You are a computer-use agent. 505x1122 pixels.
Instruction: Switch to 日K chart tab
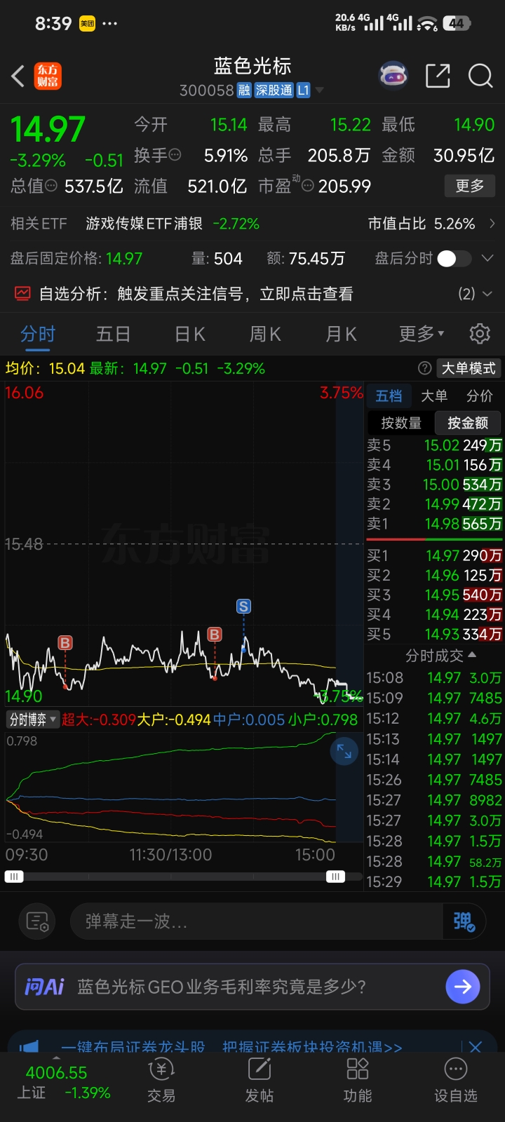(189, 334)
